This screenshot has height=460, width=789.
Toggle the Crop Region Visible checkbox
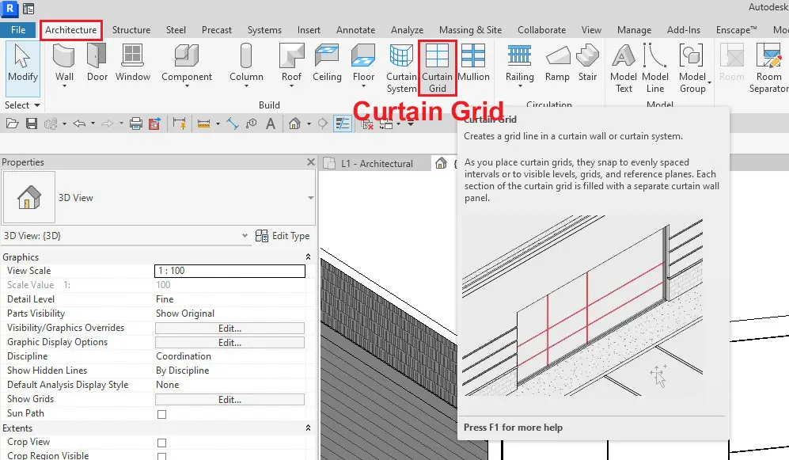(161, 457)
